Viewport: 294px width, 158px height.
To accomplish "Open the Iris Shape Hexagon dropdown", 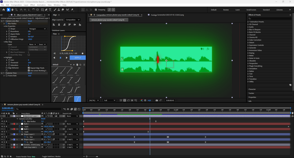I will click(37, 29).
